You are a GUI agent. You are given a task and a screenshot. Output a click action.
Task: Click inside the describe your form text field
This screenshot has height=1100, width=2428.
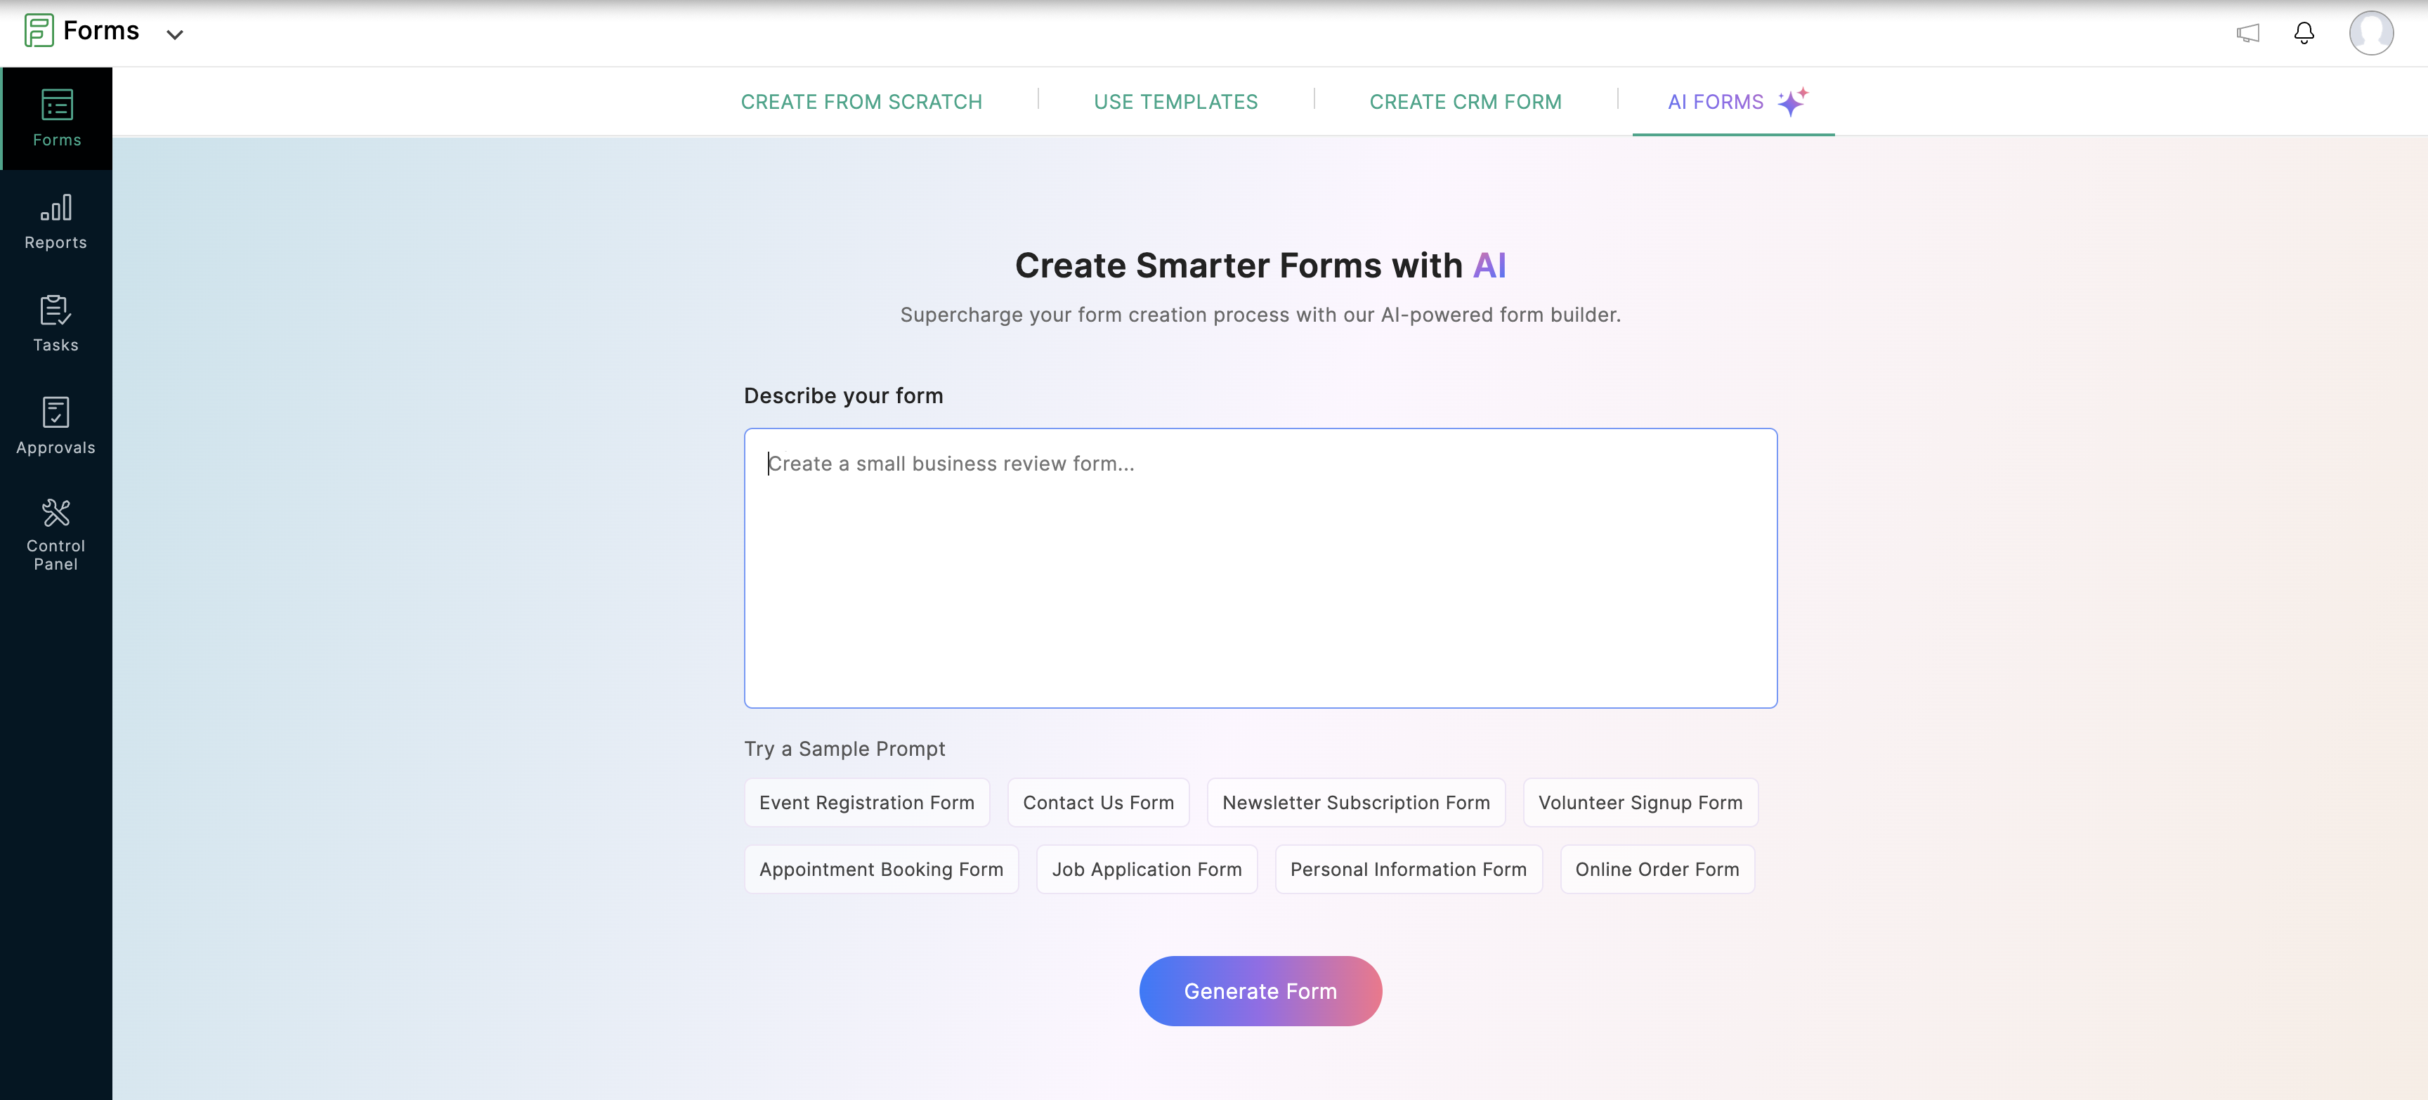(x=1260, y=567)
